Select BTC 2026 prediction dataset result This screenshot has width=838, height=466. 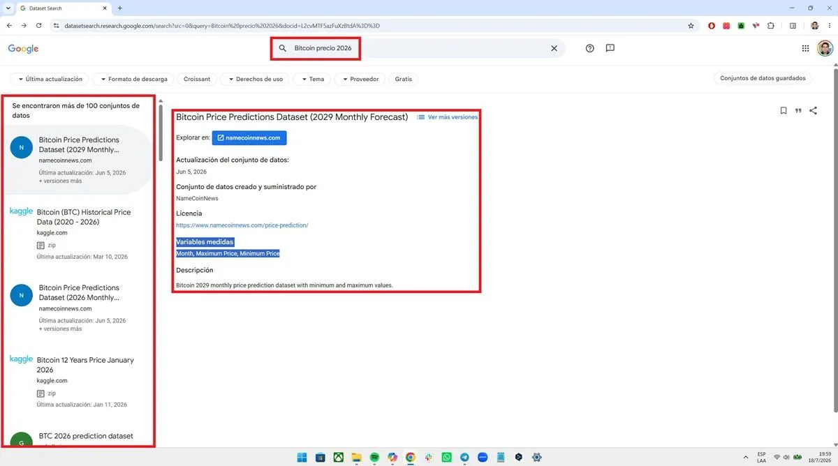coord(86,436)
